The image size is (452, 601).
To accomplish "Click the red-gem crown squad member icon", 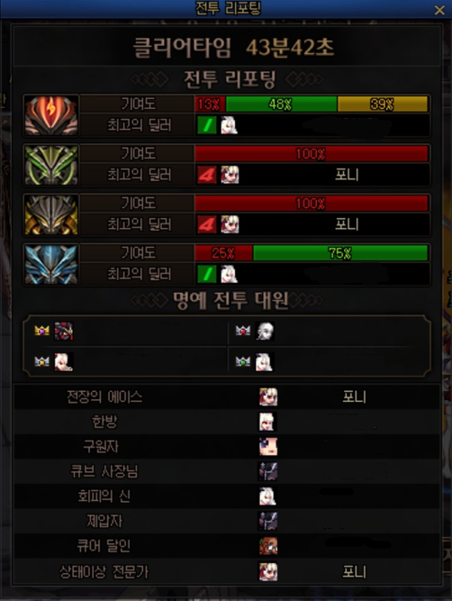I will (243, 331).
